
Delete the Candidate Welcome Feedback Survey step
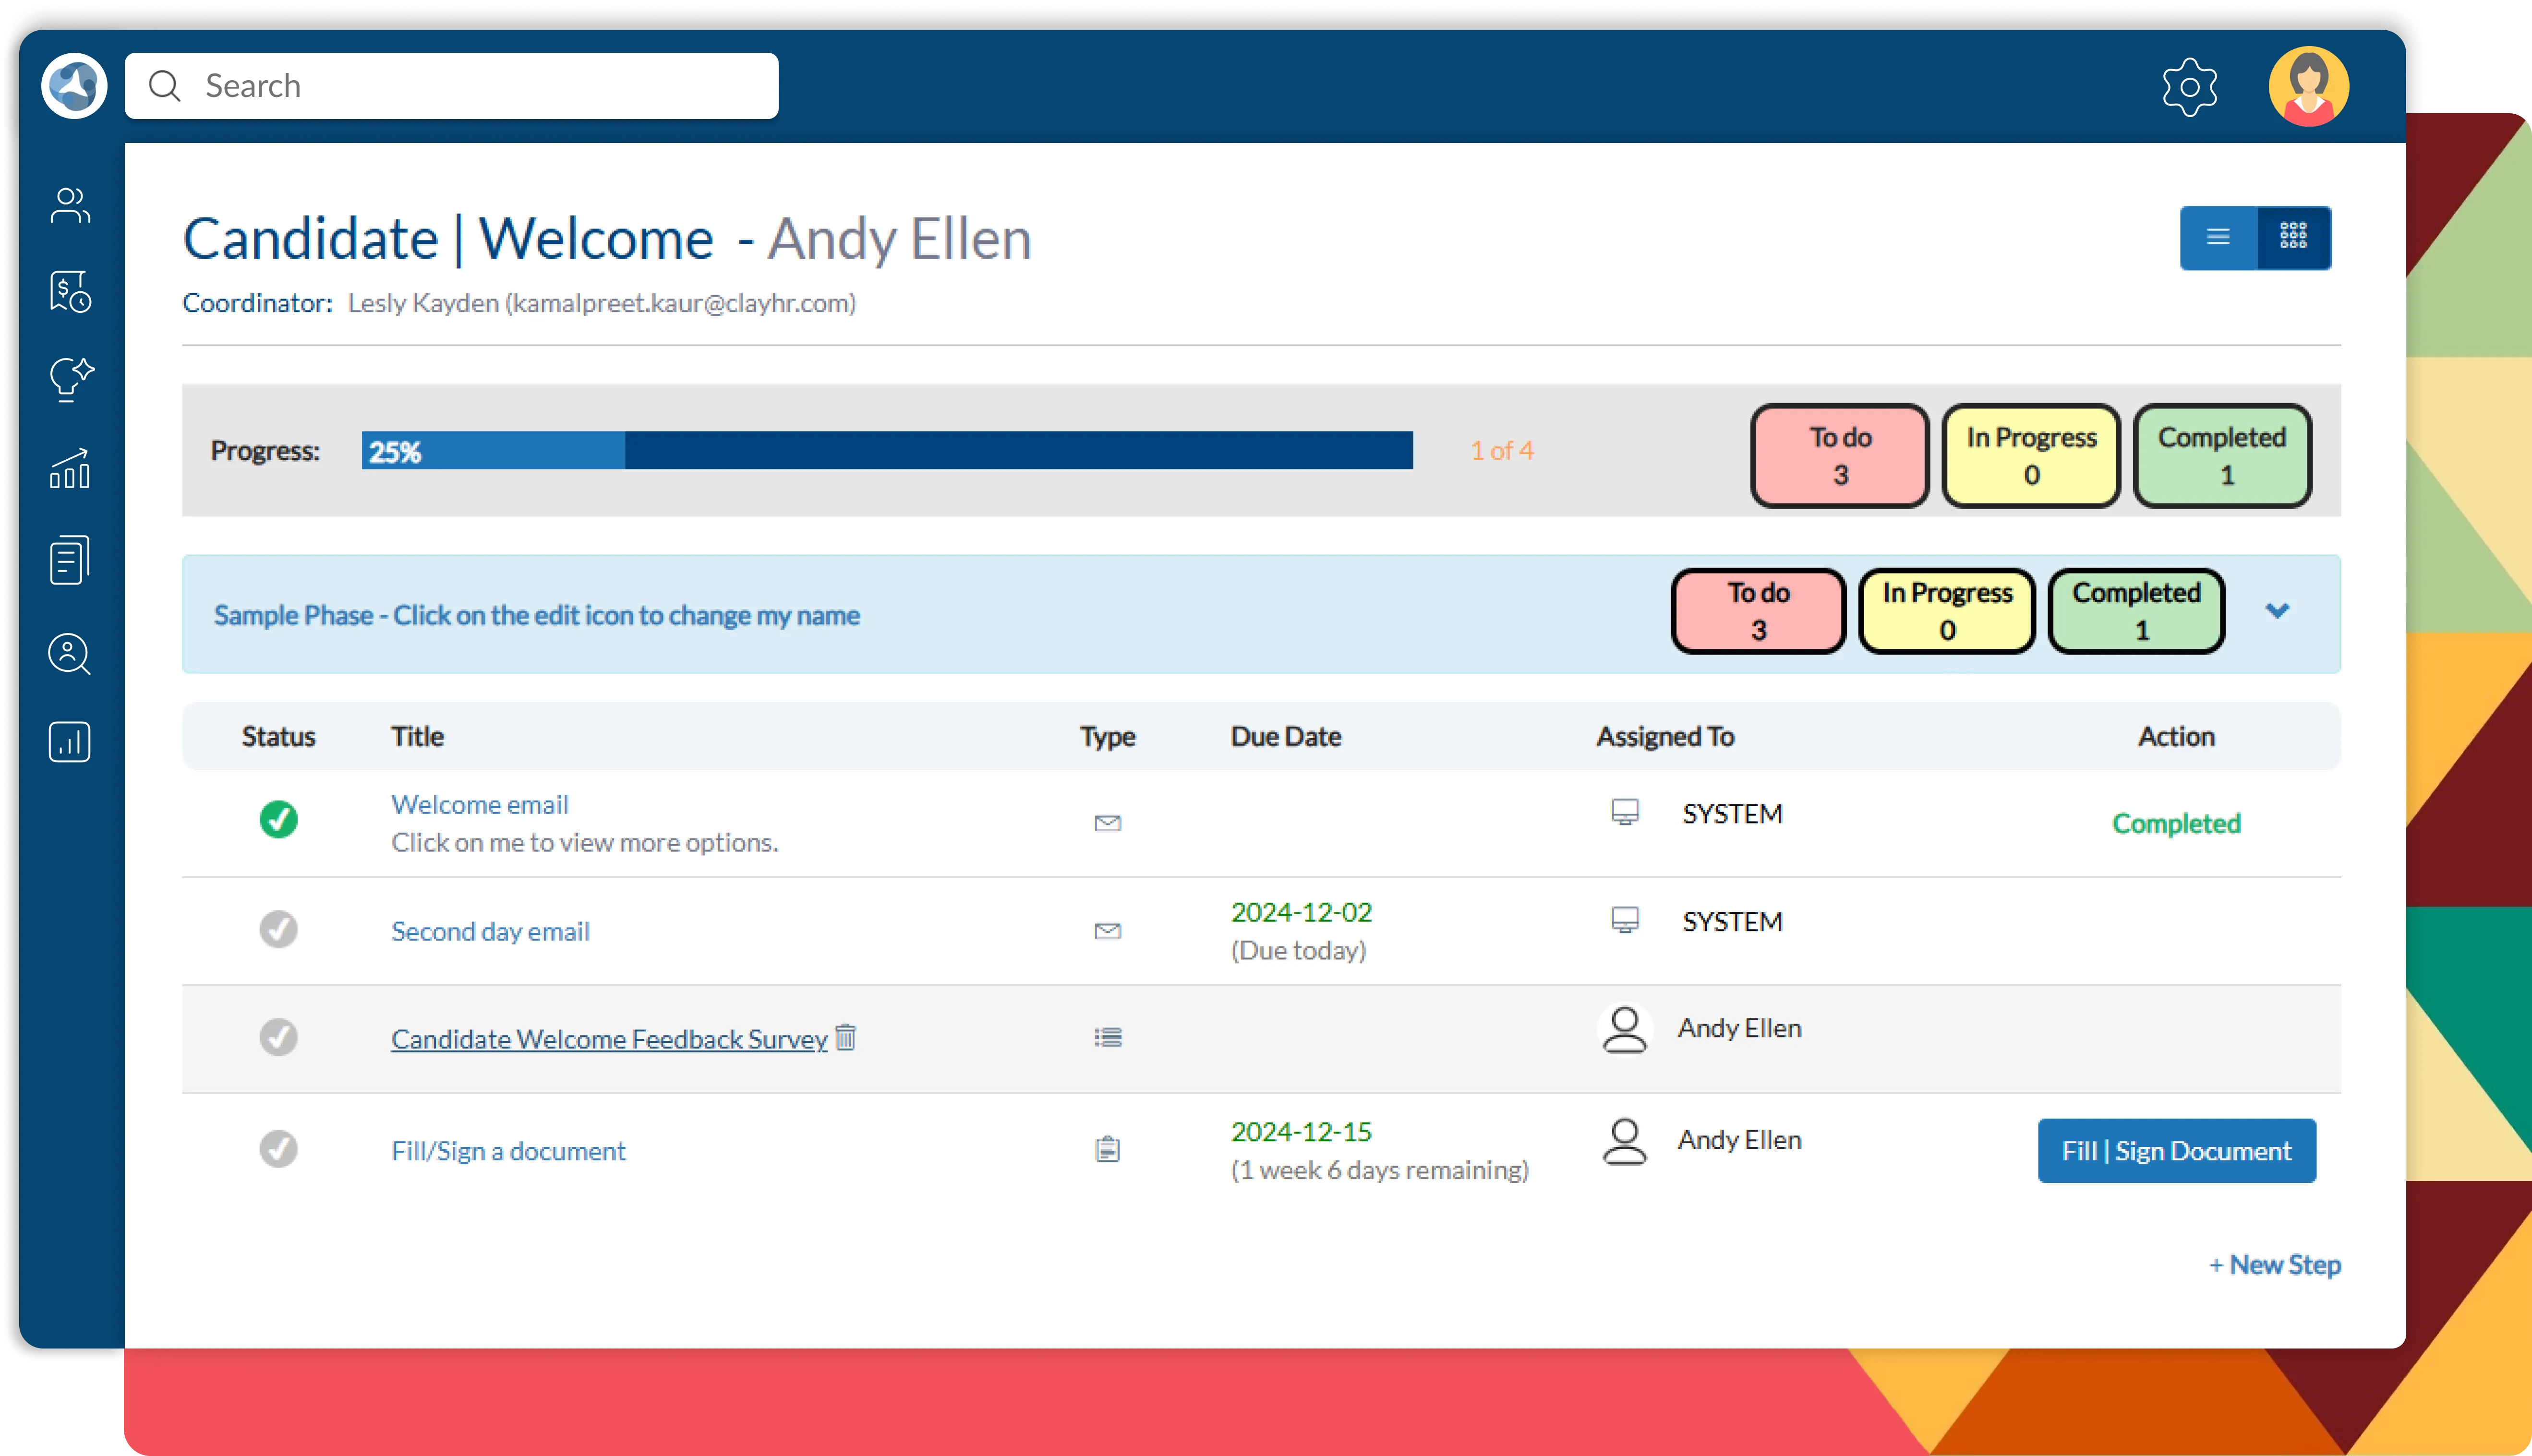[845, 1037]
